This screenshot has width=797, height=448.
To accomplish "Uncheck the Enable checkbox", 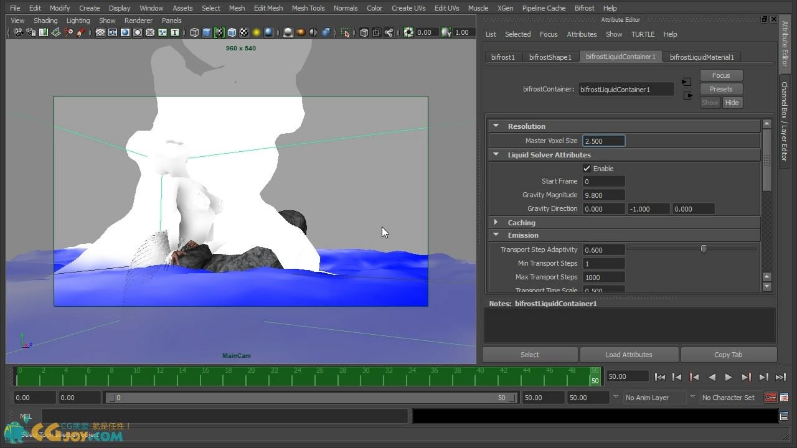I will tap(587, 169).
